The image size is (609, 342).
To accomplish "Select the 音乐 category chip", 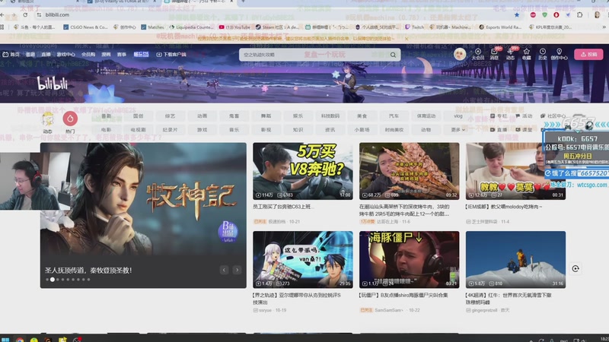I will [x=234, y=130].
